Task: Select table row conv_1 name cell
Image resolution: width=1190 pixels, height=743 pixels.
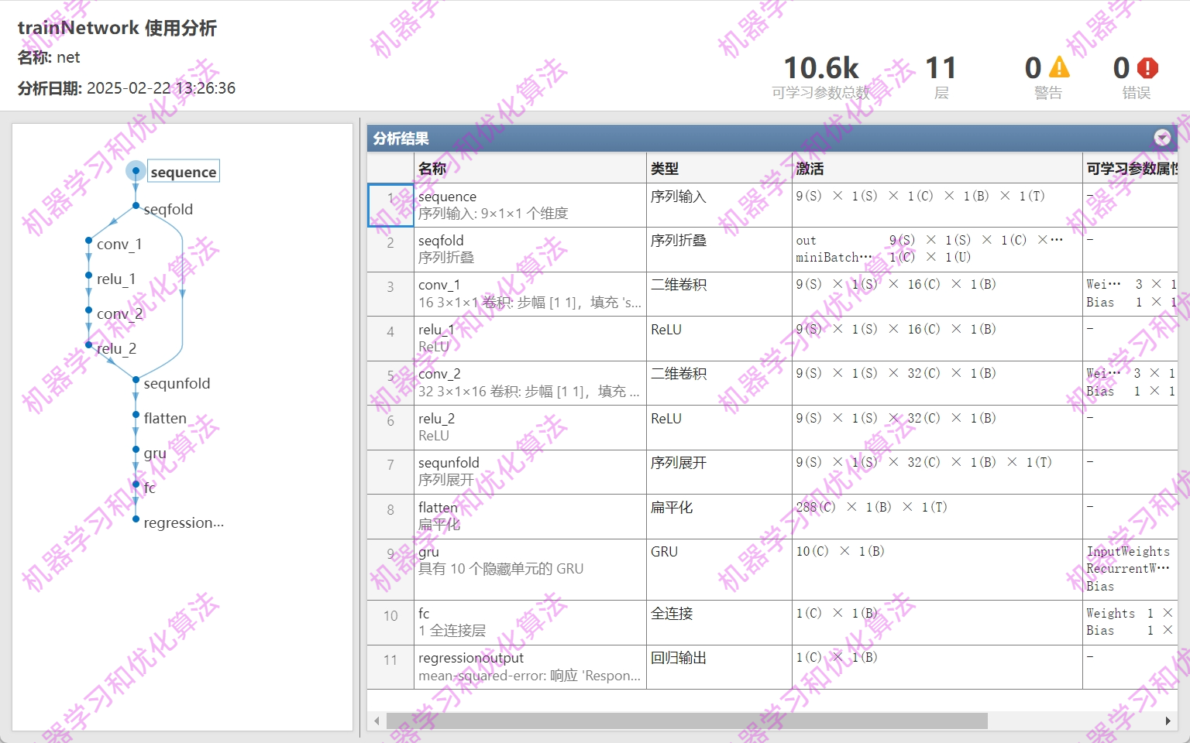Action: pos(530,293)
